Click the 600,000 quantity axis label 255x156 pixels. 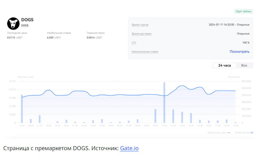[x=246, y=81]
